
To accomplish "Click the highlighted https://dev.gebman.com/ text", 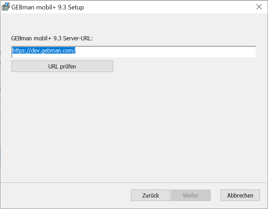I will 44,50.
